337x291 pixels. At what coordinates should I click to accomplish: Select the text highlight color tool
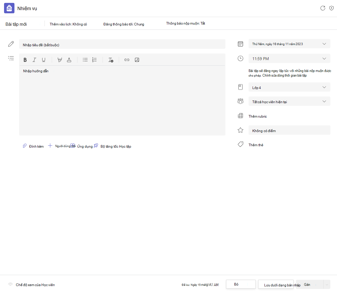(x=60, y=60)
